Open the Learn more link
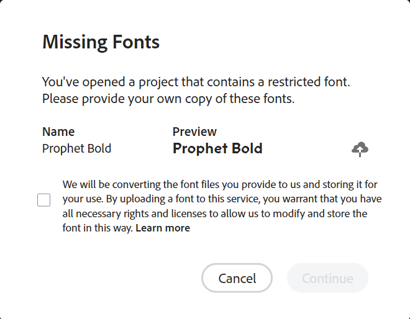Image resolution: width=410 pixels, height=319 pixels. point(163,228)
